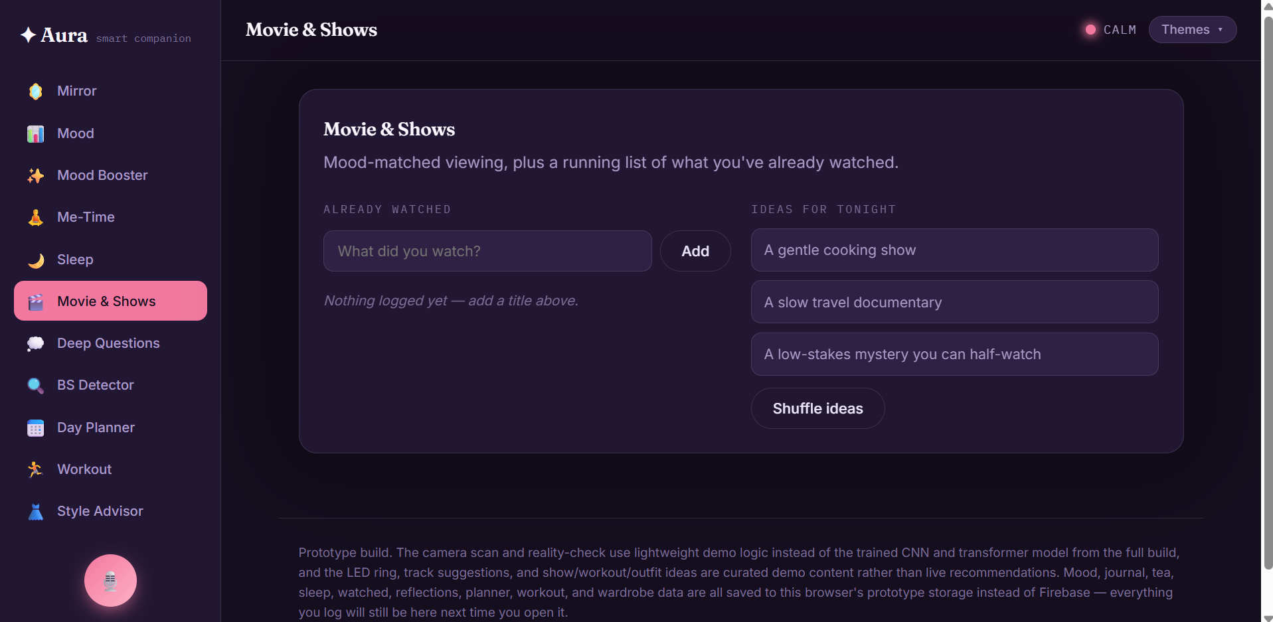
Task: Click the Deep Questions thought bubble icon
Action: coord(36,343)
